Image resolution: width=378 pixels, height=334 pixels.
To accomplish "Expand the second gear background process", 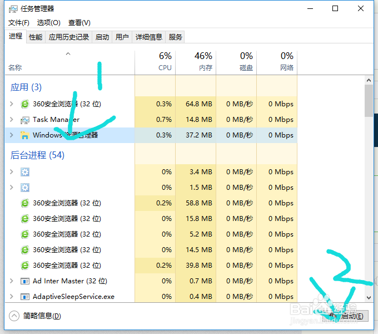I will pyautogui.click(x=11, y=188).
